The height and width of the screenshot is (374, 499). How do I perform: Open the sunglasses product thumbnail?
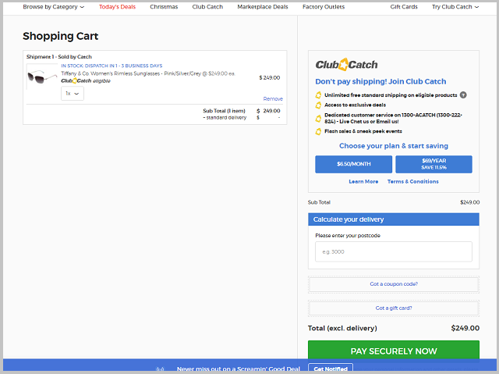coord(42,77)
